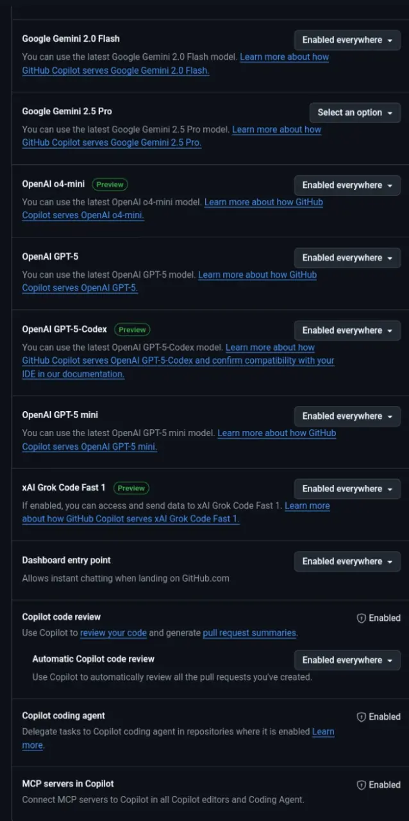Open Learn more link about OpenAI GPT-5 mini
The width and height of the screenshot is (409, 821).
point(179,440)
